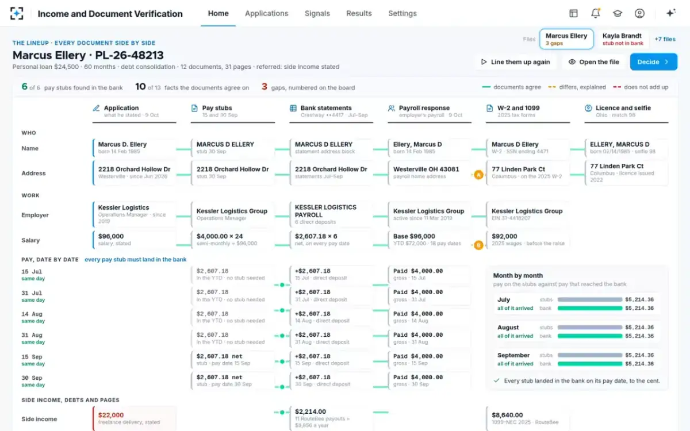The image size is (690, 431).
Task: Expand the +7 files list
Action: (665, 39)
